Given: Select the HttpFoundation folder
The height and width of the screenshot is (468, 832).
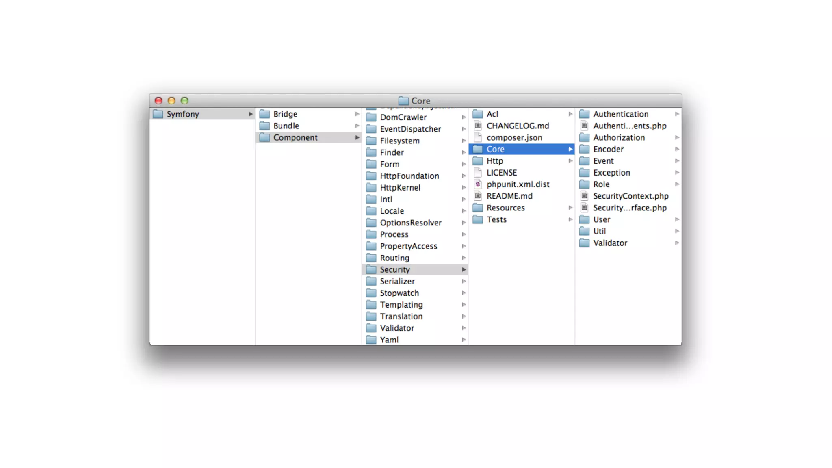Looking at the screenshot, I should [409, 176].
